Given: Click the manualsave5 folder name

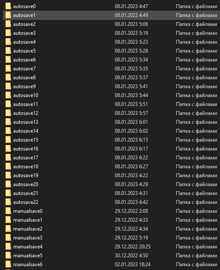Looking at the screenshot, I should coord(28,255).
